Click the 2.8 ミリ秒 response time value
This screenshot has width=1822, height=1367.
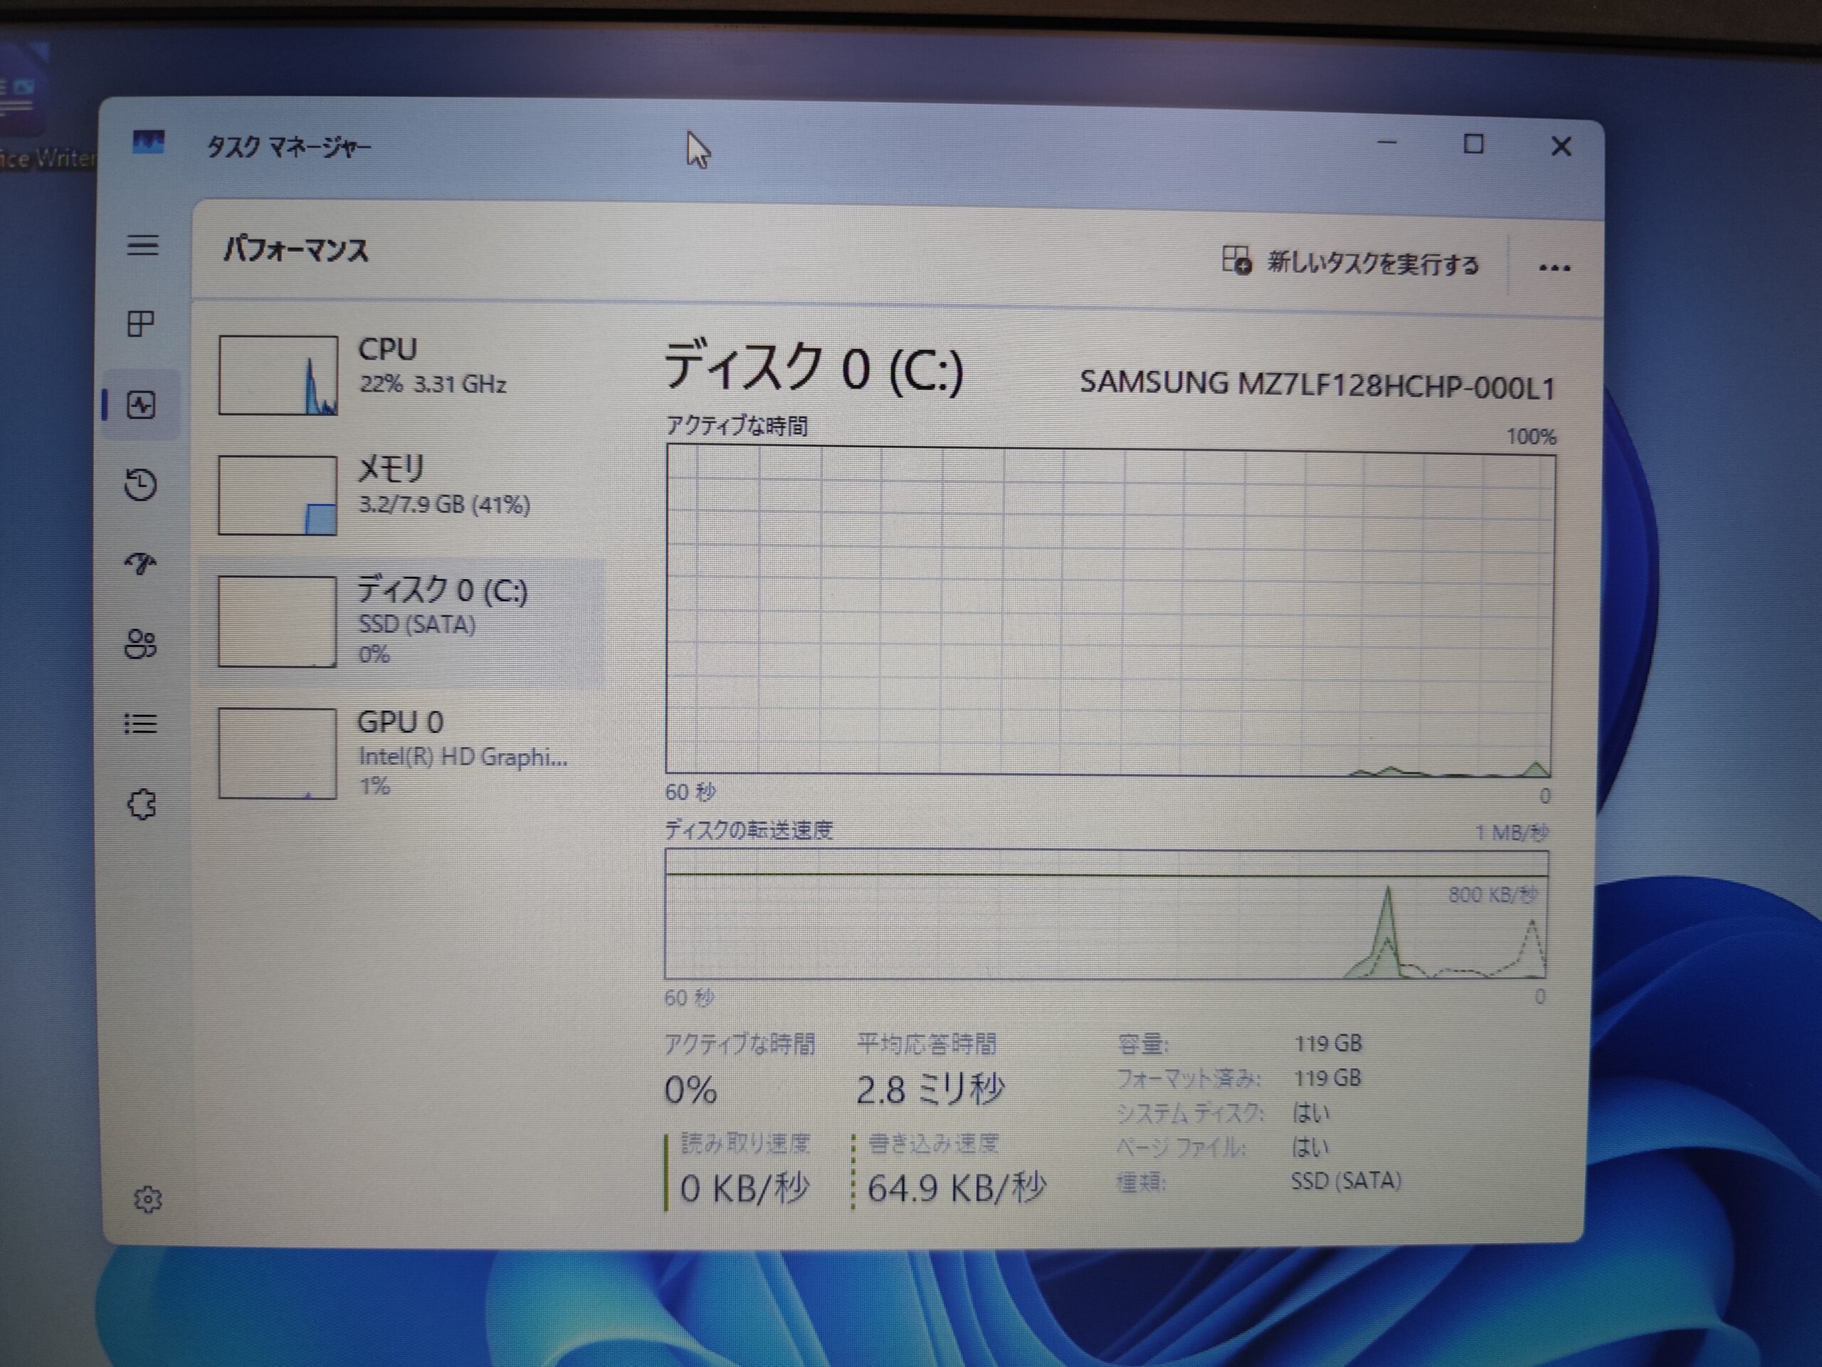point(930,1089)
